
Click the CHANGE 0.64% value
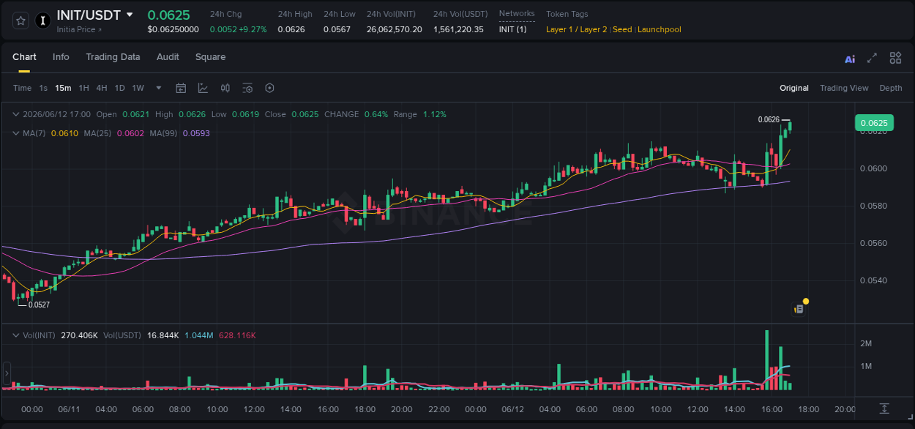(x=376, y=114)
